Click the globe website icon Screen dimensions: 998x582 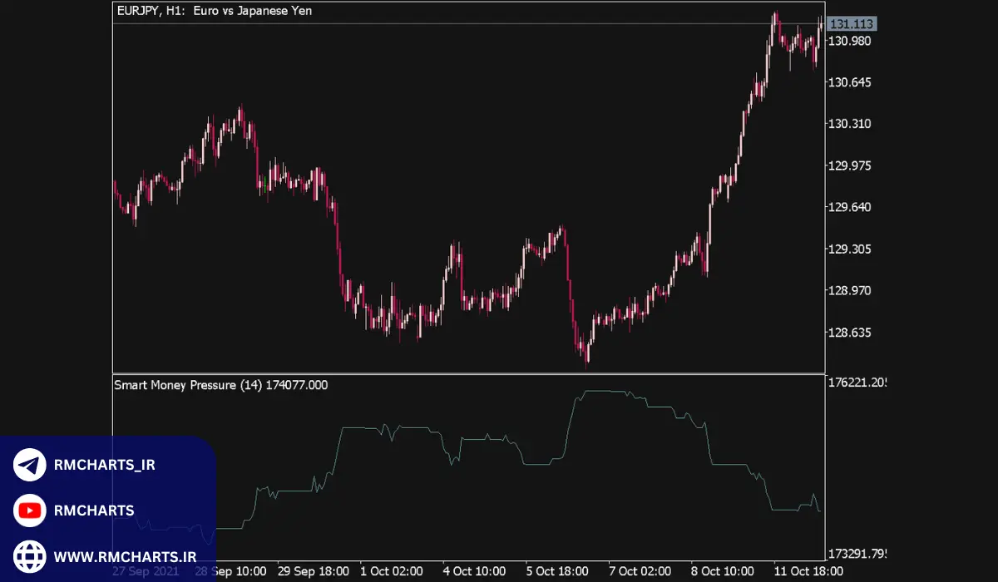coord(30,555)
